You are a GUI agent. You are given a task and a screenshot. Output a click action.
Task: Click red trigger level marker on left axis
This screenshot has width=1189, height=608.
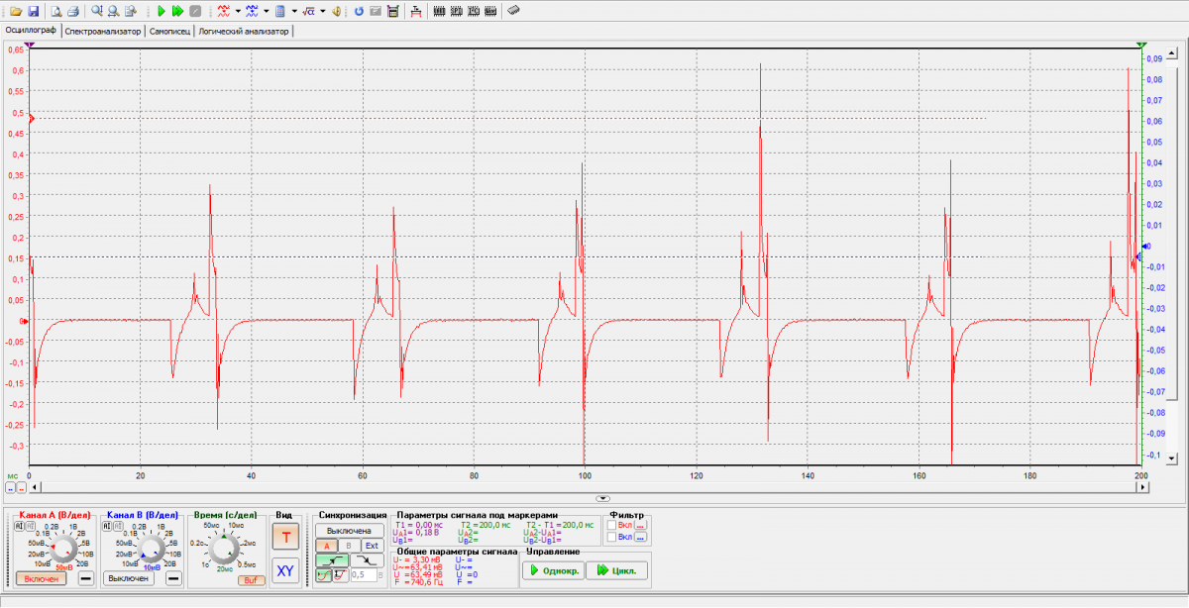[30, 119]
